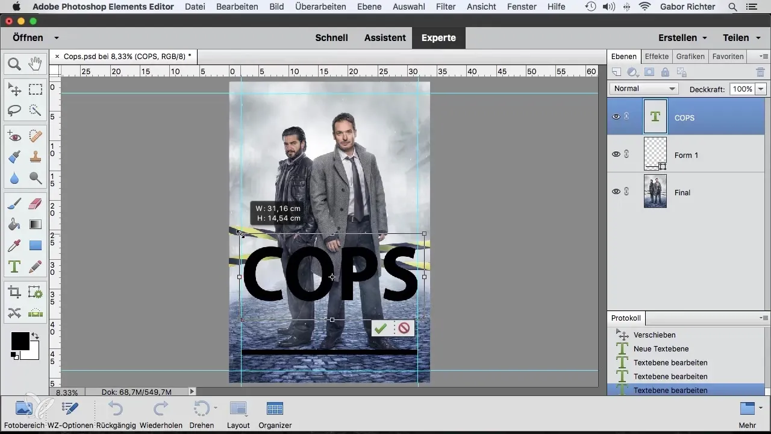The image size is (771, 434).
Task: Reset default colors icon
Action: 14,356
